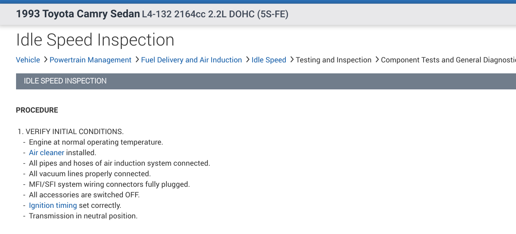Click chevron following Idle Speed breadcrumb
This screenshot has height=234, width=516.
(291, 60)
